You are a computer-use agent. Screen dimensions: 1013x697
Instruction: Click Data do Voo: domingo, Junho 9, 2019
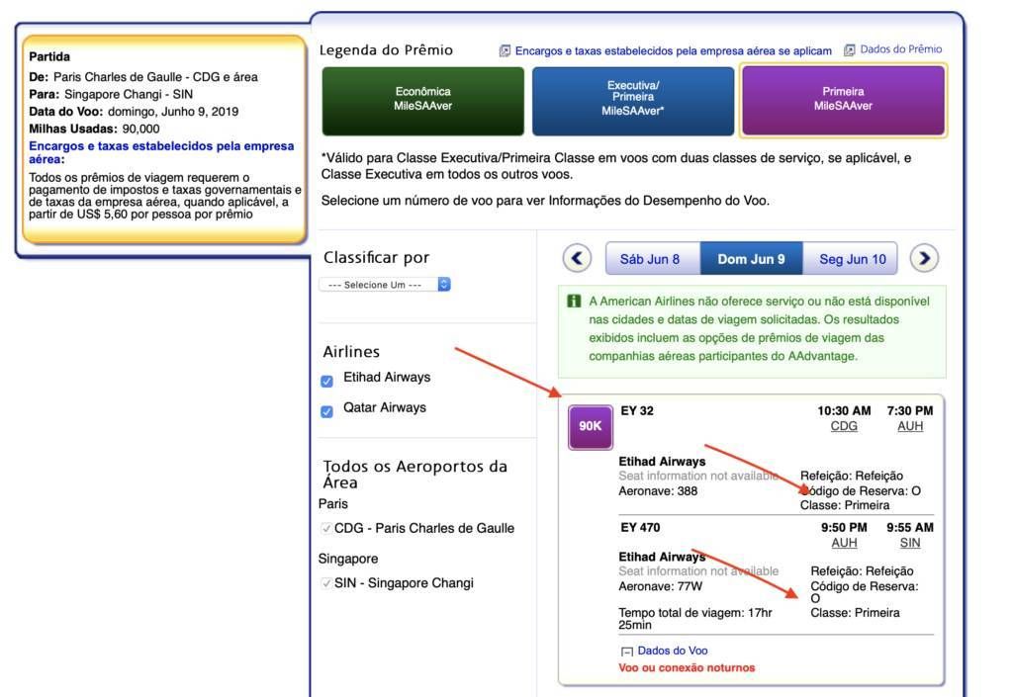134,112
